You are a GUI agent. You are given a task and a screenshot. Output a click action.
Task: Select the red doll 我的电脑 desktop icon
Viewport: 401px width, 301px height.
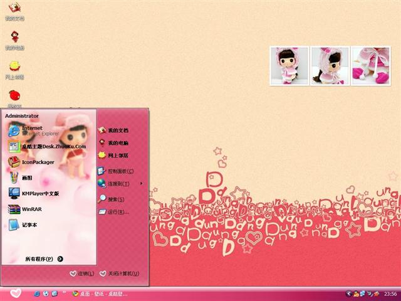[x=14, y=40]
